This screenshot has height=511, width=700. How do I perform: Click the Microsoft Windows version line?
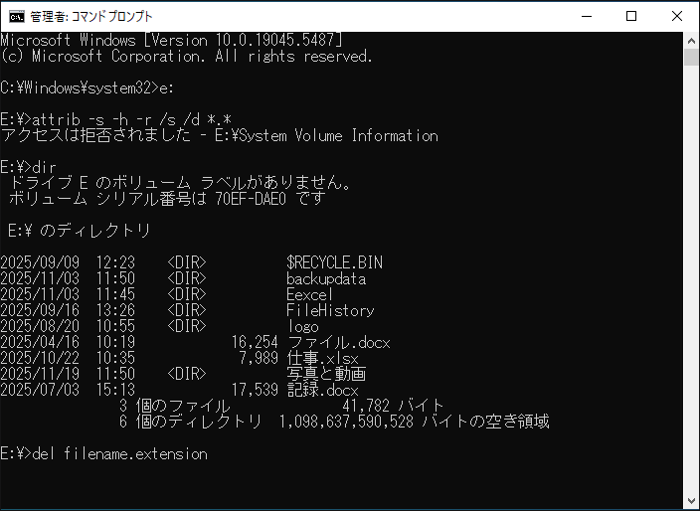[171, 41]
